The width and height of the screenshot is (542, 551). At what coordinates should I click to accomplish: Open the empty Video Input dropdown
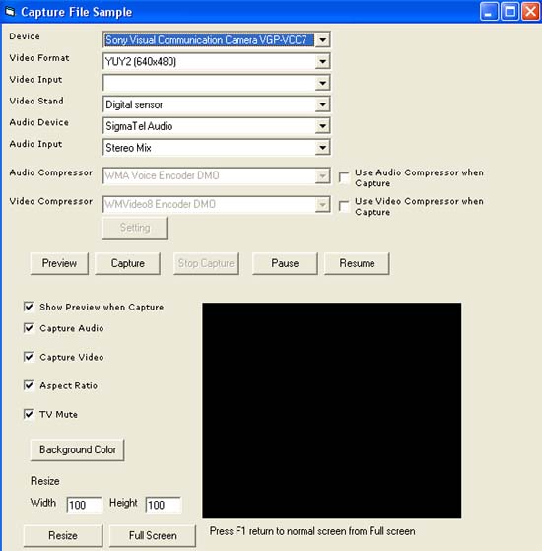322,83
